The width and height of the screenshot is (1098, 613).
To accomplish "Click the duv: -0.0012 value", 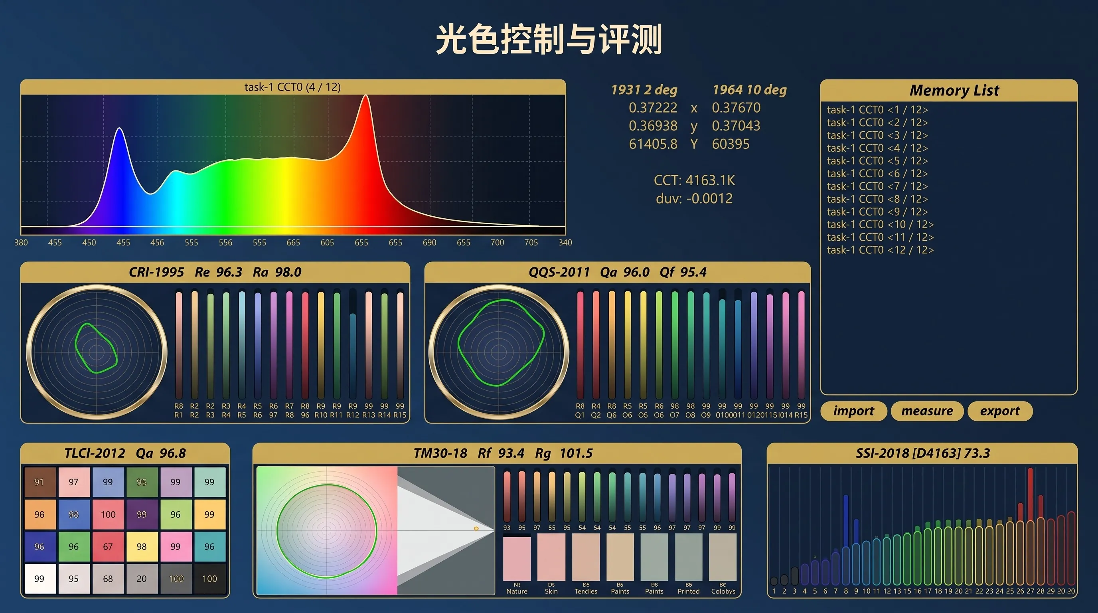I will [x=694, y=199].
